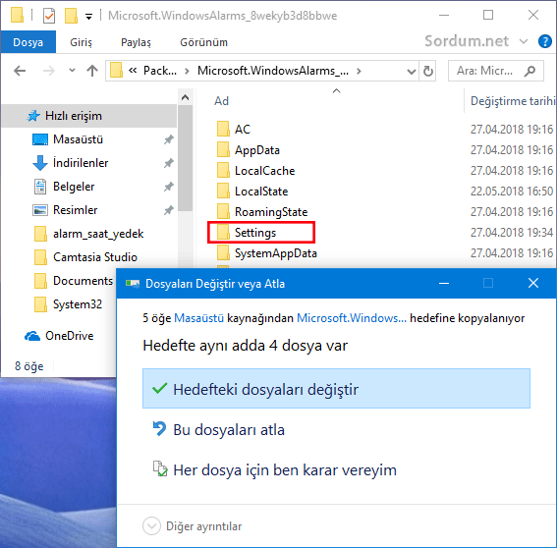557x548 pixels.
Task: Click the Microsoft.WindowsAlarms_ breadcrumb segment
Action: 273,71
